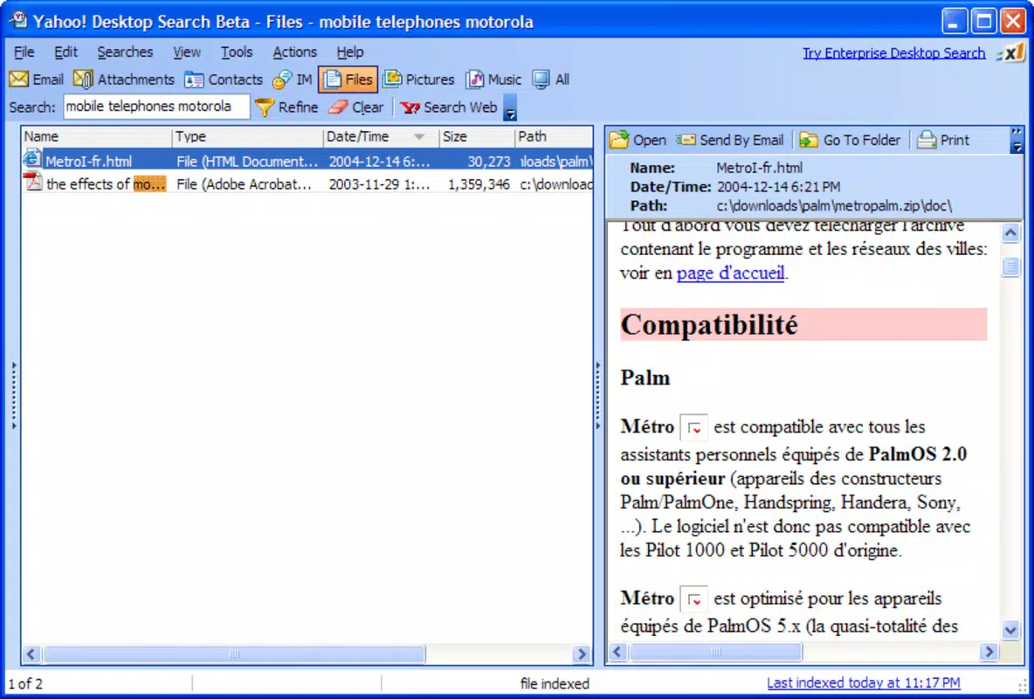Click the '1 of 2' status bar text

[x=25, y=683]
